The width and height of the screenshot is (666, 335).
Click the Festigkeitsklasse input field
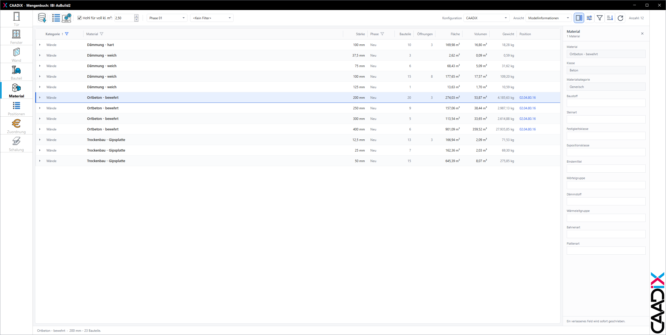pos(606,136)
